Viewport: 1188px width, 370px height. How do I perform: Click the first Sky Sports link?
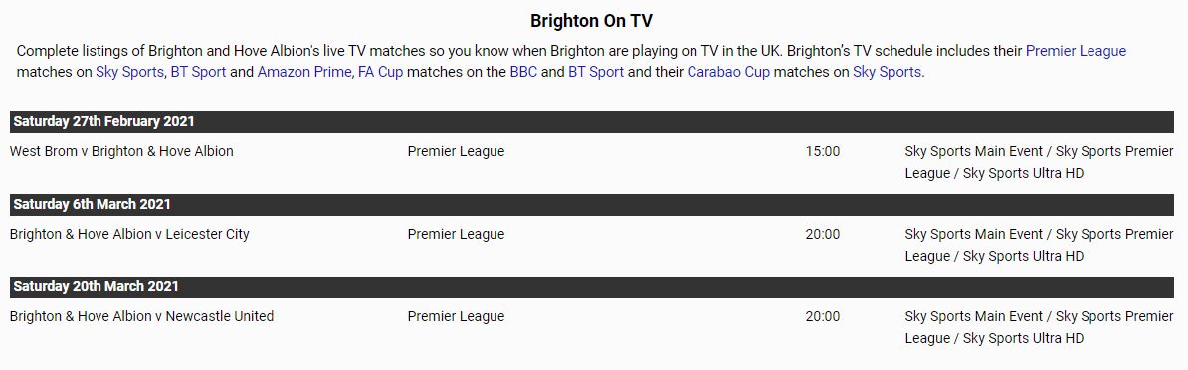click(x=129, y=72)
